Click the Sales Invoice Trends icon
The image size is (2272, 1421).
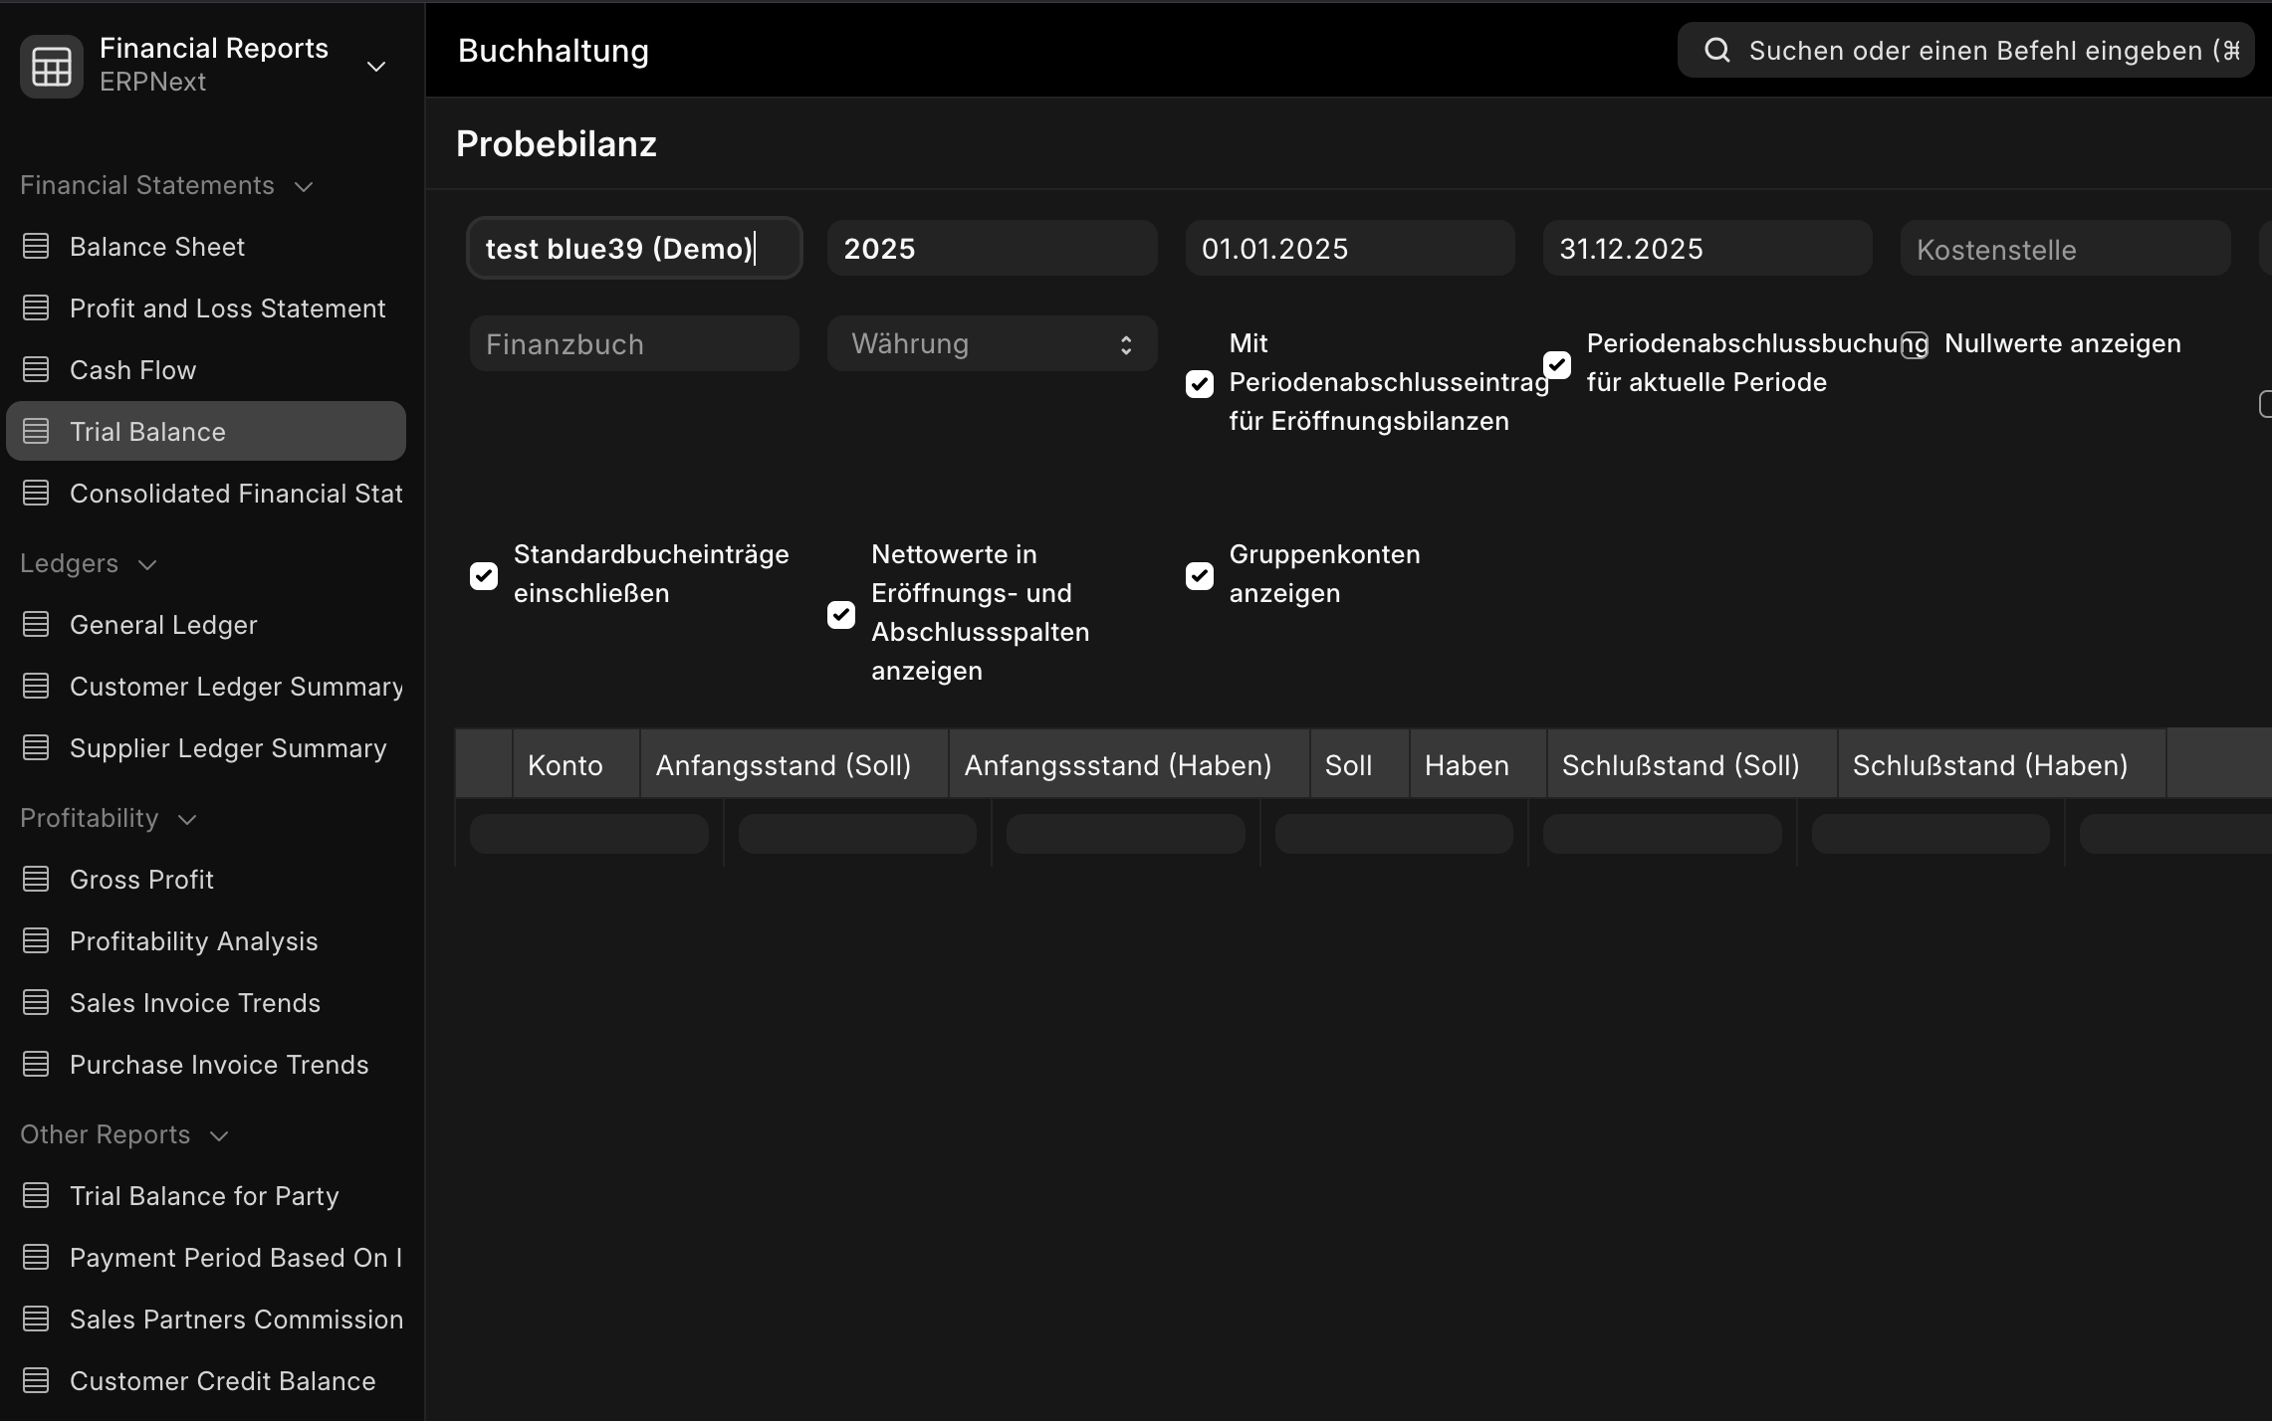click(x=36, y=1003)
